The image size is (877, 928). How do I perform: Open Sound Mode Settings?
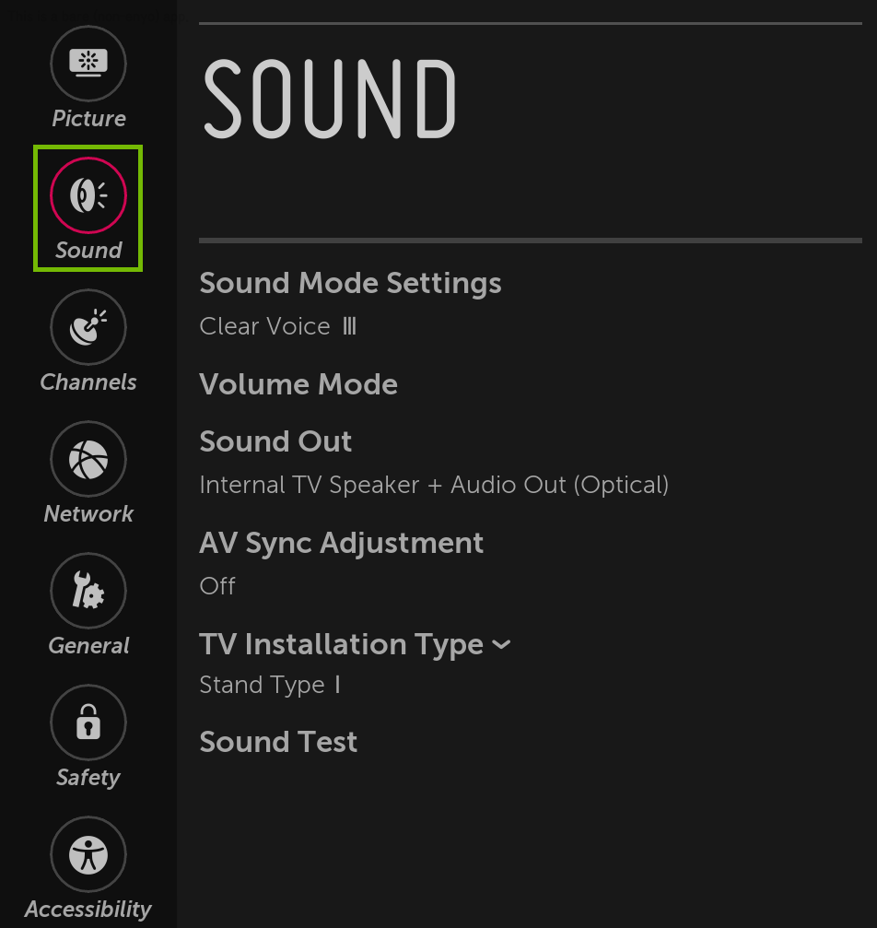pos(350,283)
